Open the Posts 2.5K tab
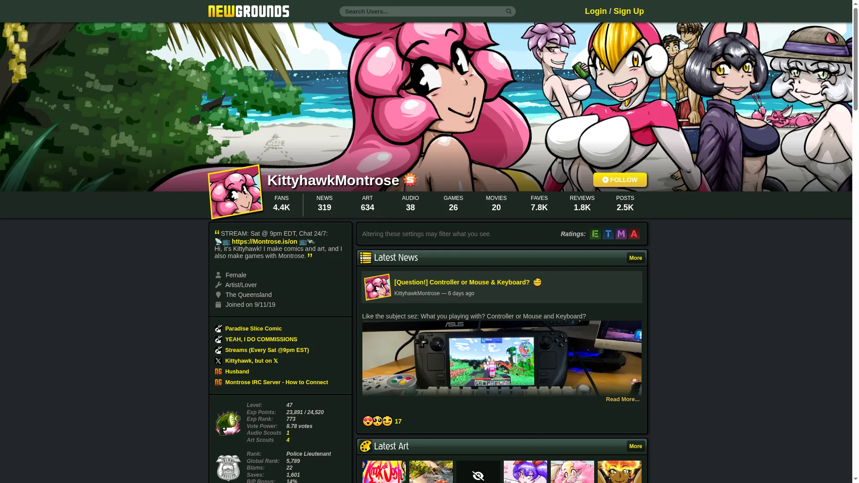This screenshot has width=859, height=483. point(625,203)
